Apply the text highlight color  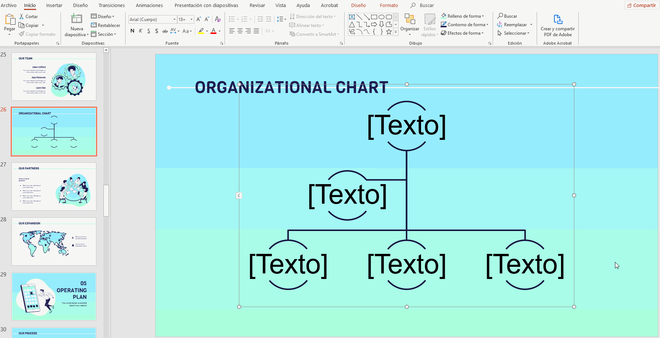(x=201, y=31)
